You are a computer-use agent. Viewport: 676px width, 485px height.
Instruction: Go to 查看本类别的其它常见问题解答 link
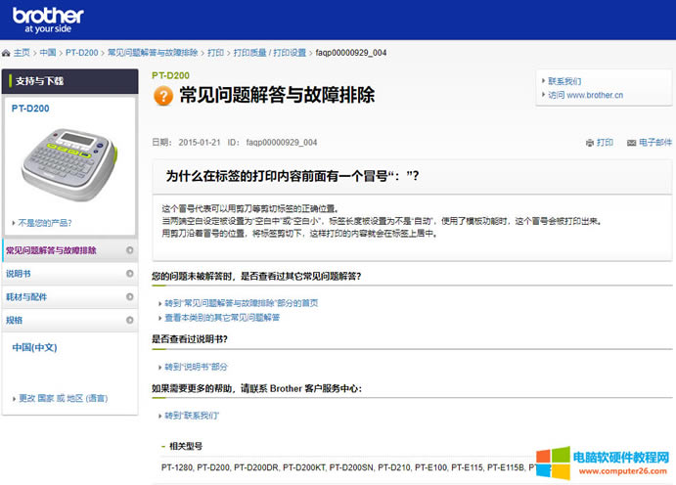tap(221, 318)
